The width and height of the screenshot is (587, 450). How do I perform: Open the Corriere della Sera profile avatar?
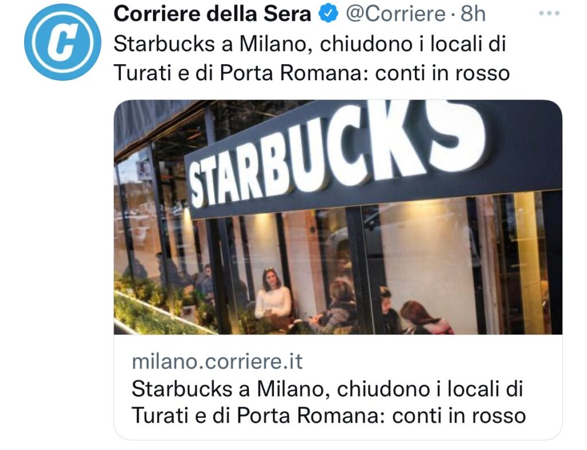(62, 42)
